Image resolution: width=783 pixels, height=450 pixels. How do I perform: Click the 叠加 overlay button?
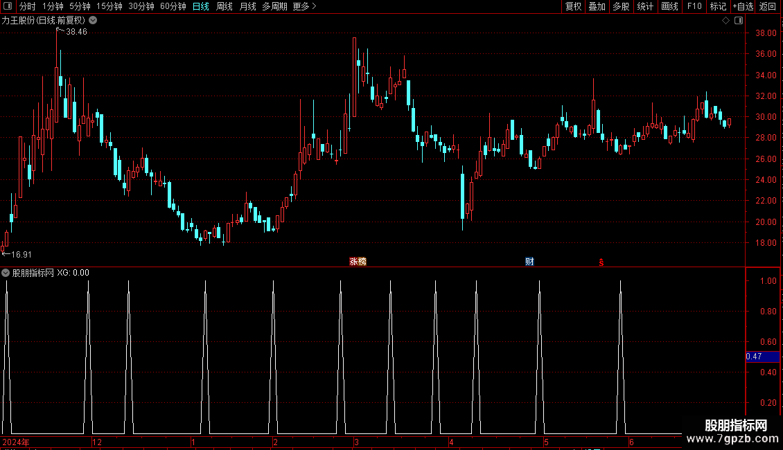tap(597, 6)
